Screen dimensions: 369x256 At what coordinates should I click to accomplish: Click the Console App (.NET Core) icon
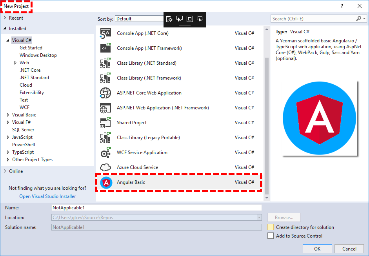pyautogui.click(x=105, y=33)
